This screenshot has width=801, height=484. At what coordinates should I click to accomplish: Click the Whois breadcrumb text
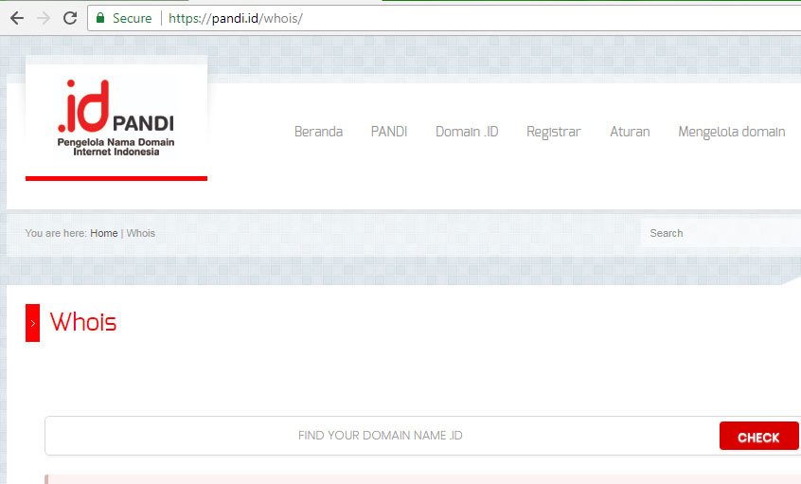point(141,233)
